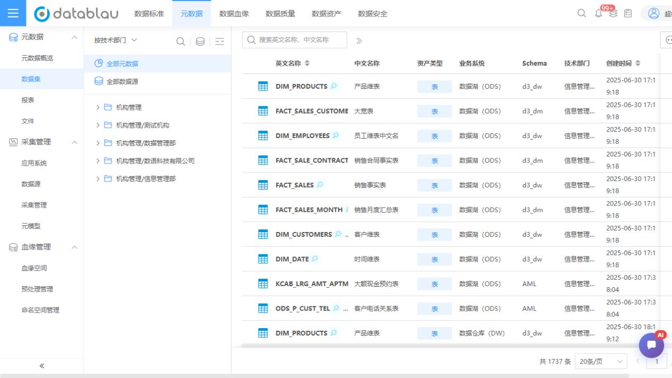Collapse the 血缘管理 sidebar section
This screenshot has width=672, height=378.
(x=74, y=247)
